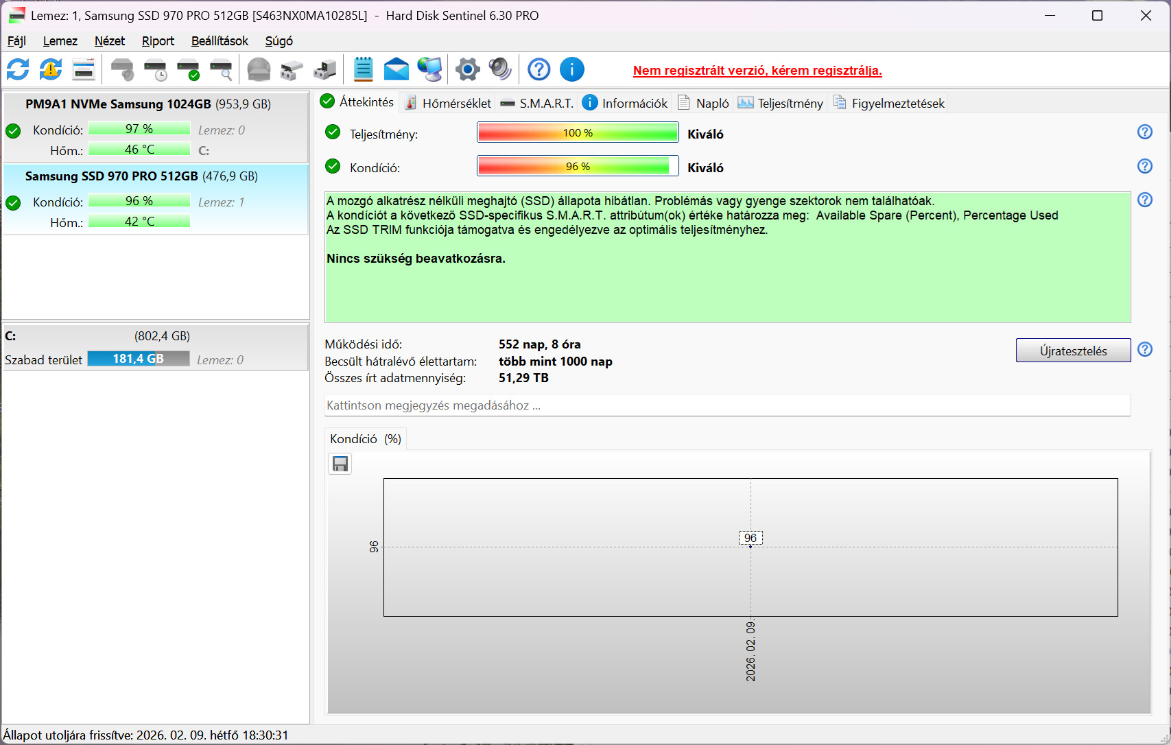Click the disk with clock toolbar icon

(x=156, y=69)
